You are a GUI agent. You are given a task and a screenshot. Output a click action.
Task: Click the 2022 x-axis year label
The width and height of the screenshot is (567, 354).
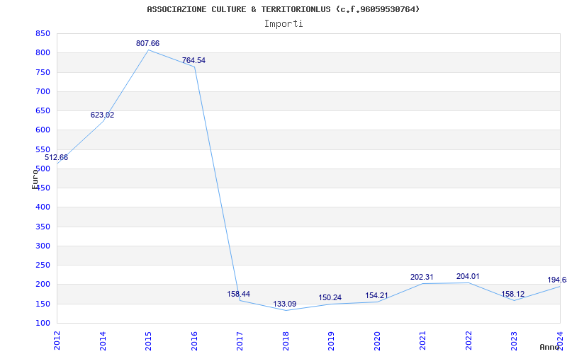(x=468, y=341)
